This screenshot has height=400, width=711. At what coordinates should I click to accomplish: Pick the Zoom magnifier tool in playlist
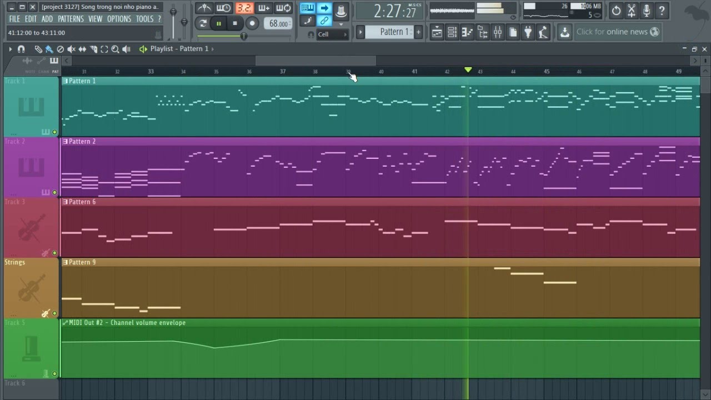coord(115,49)
